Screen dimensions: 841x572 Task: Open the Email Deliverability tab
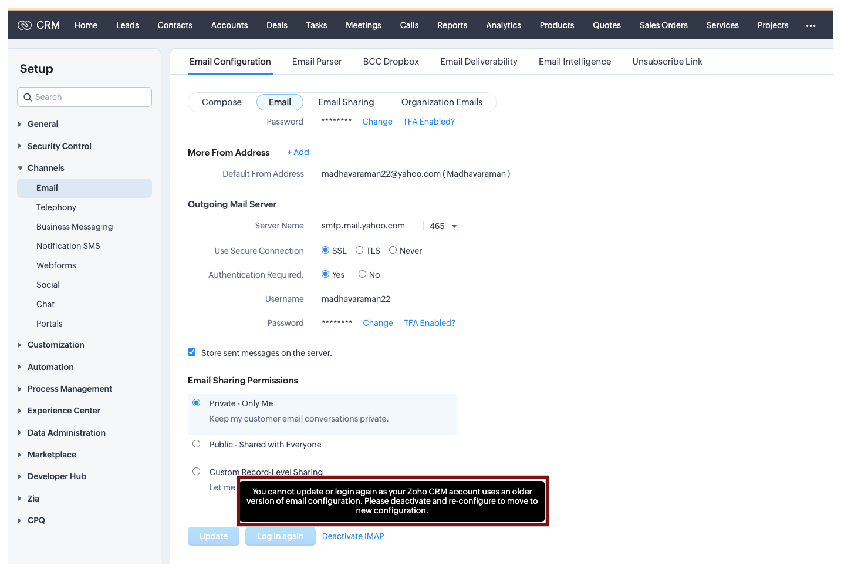(479, 62)
